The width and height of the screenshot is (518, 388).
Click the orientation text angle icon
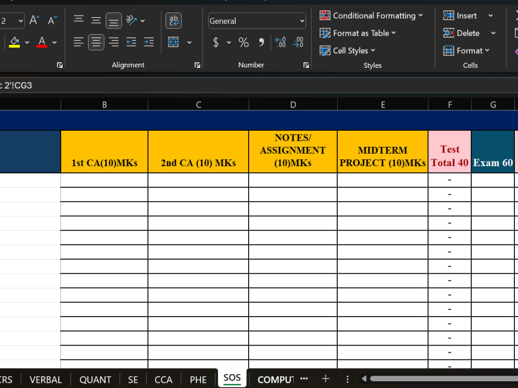click(131, 21)
